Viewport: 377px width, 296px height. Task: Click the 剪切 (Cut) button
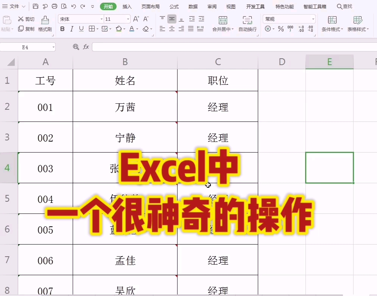[26, 19]
